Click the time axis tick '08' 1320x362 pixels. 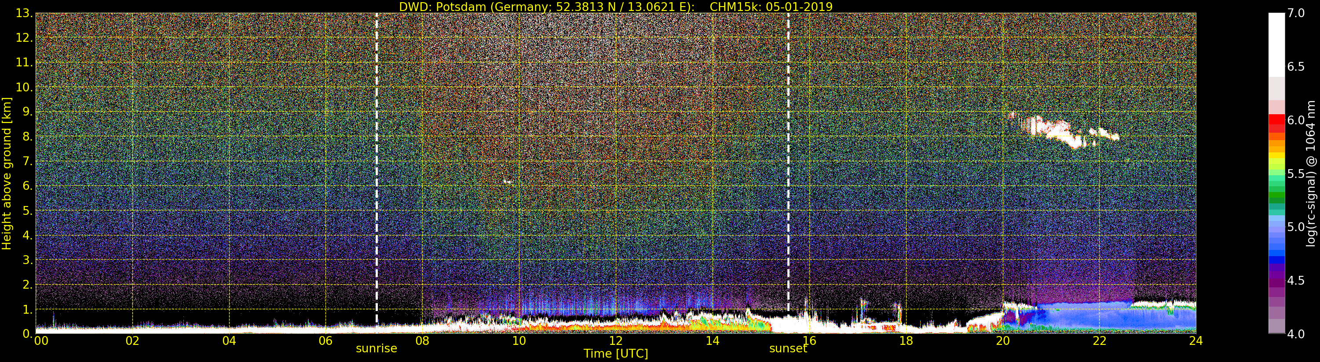tap(422, 341)
